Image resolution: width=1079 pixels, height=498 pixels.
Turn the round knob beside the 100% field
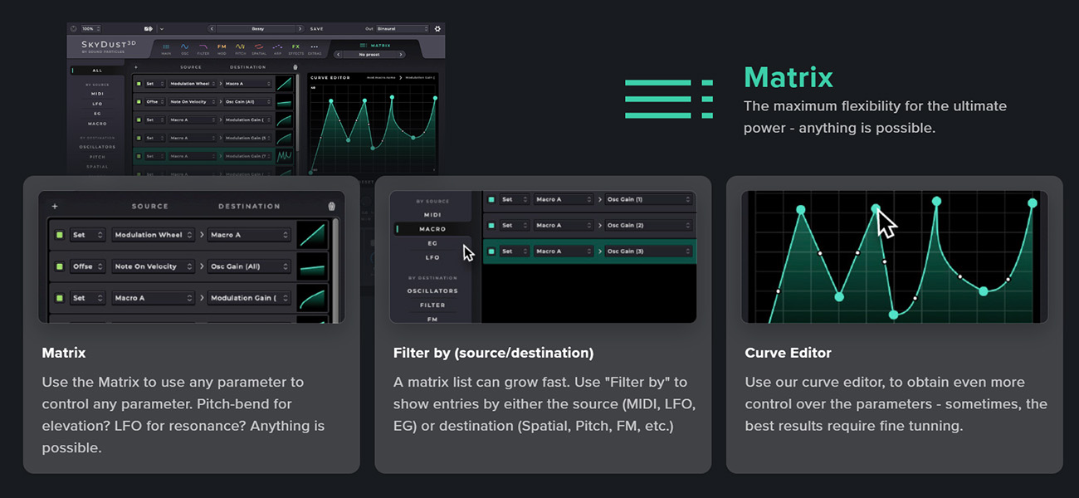click(x=73, y=29)
